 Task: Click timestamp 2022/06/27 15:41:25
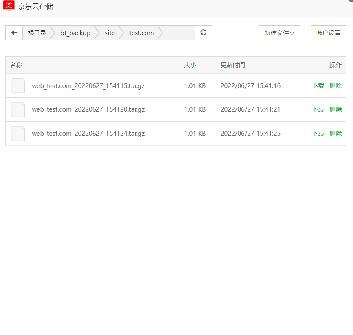pos(250,134)
